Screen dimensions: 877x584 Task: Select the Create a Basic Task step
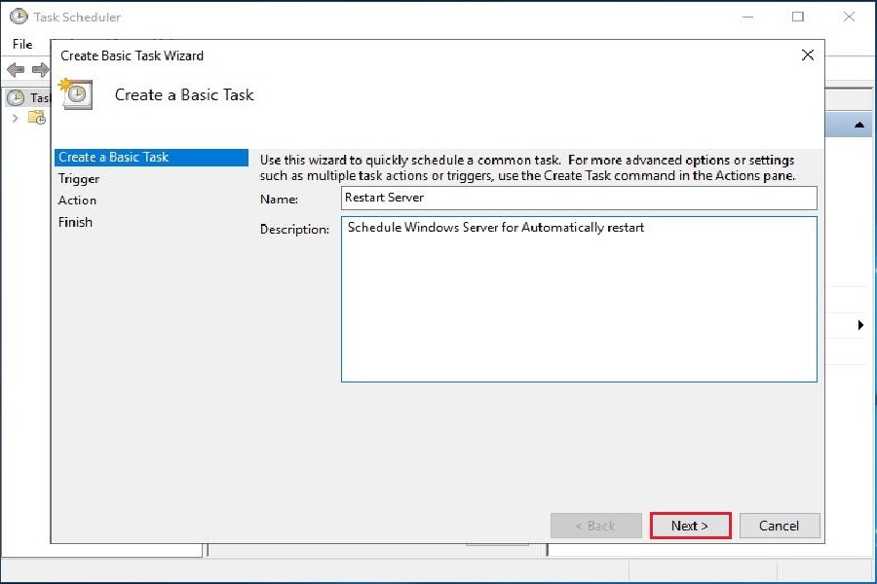pyautogui.click(x=113, y=158)
